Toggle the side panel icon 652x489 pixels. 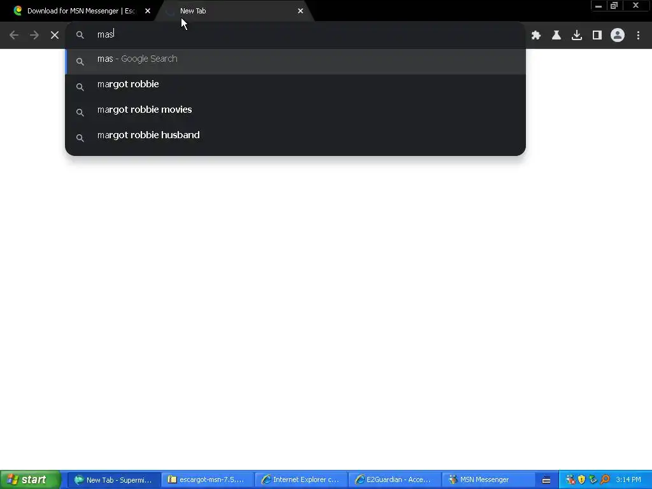597,35
